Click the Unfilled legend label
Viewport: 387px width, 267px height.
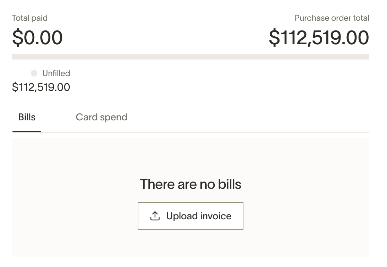click(56, 73)
